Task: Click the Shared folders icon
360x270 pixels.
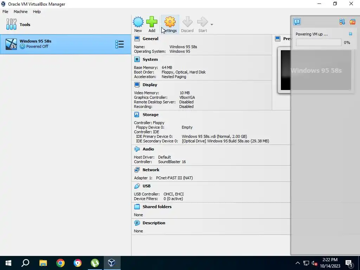Action: (x=137, y=207)
